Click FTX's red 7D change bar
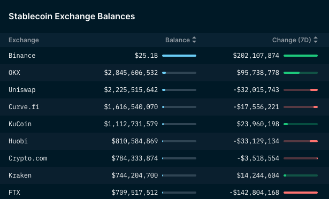 coord(301,193)
